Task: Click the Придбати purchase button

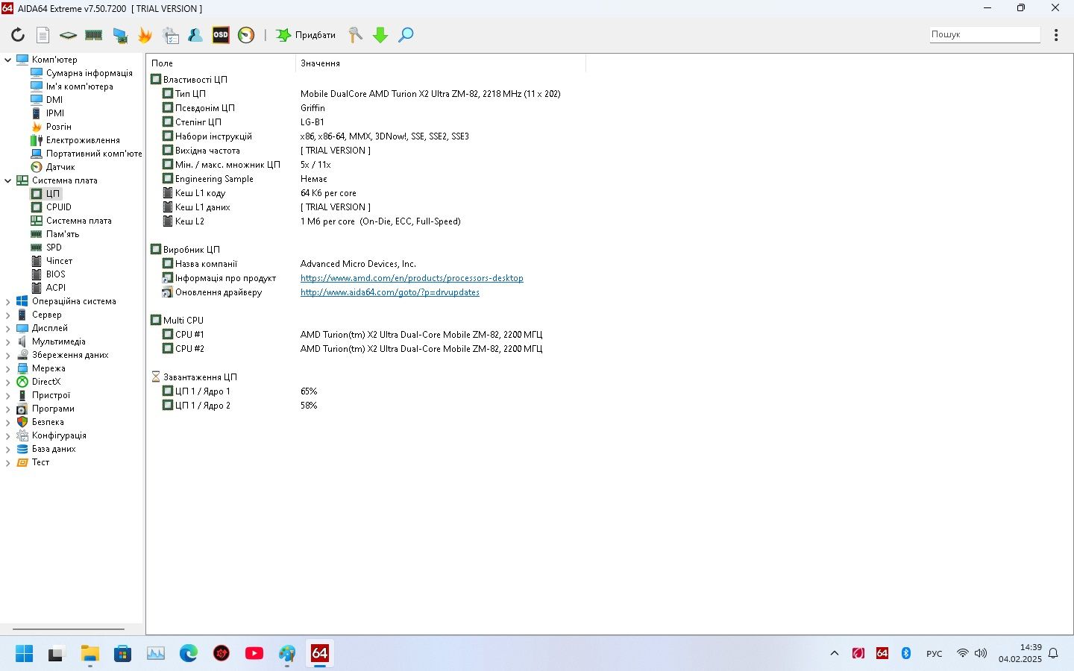Action: pyautogui.click(x=306, y=35)
